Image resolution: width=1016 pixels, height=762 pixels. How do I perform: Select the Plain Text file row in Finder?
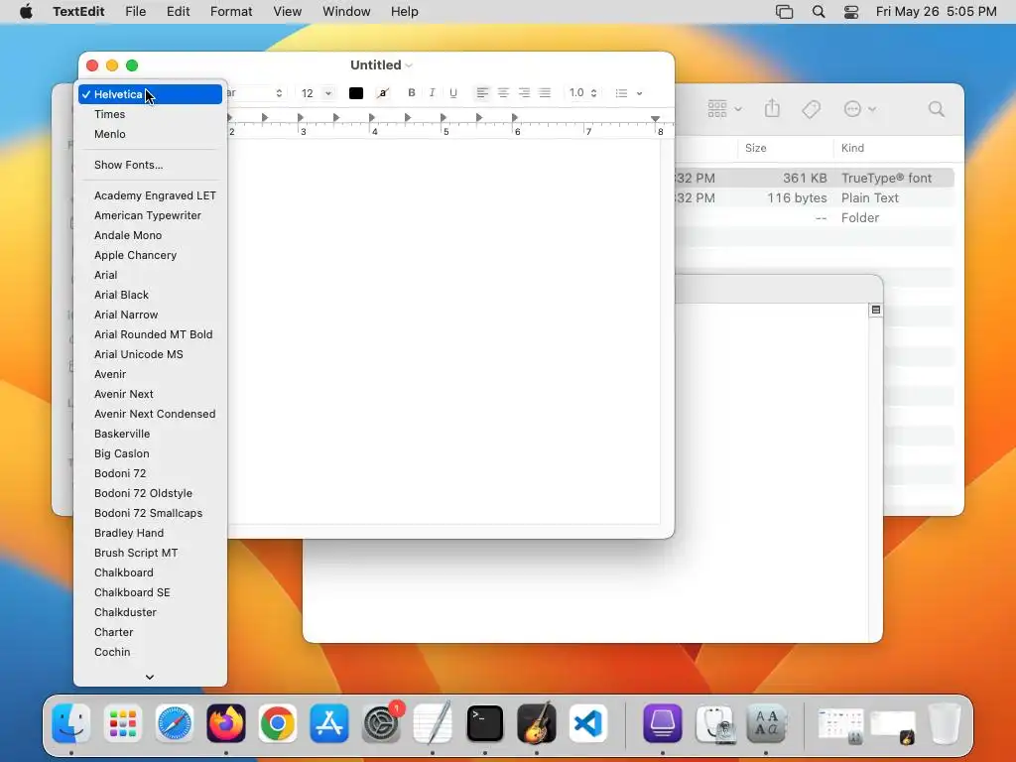[x=815, y=198]
